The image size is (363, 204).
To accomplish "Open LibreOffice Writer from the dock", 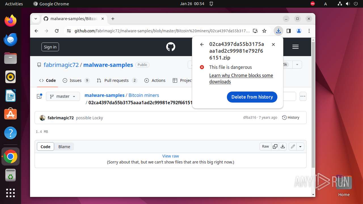I will [x=10, y=95].
